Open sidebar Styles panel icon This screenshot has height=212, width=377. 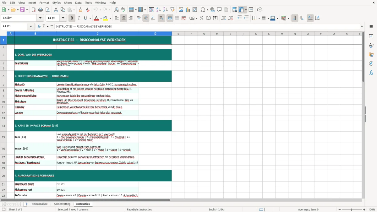[x=371, y=45]
